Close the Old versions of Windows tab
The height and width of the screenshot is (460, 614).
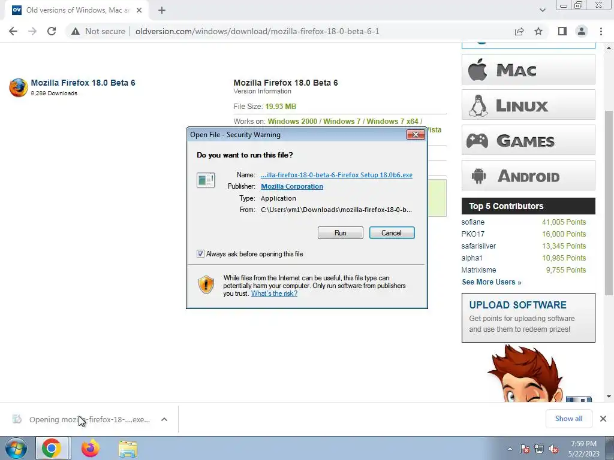pyautogui.click(x=139, y=10)
